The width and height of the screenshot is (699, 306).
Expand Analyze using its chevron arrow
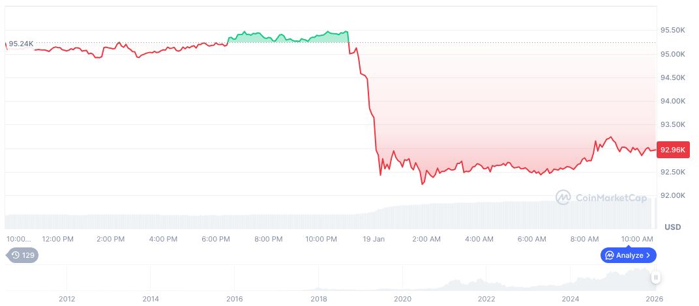[648, 255]
